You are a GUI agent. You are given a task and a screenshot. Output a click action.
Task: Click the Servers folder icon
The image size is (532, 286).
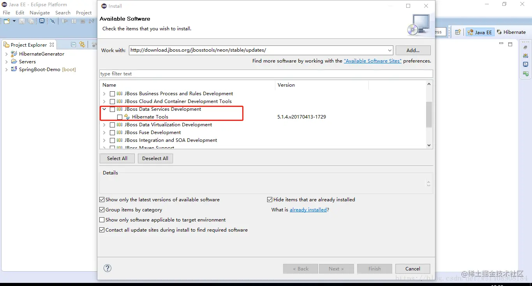(14, 62)
